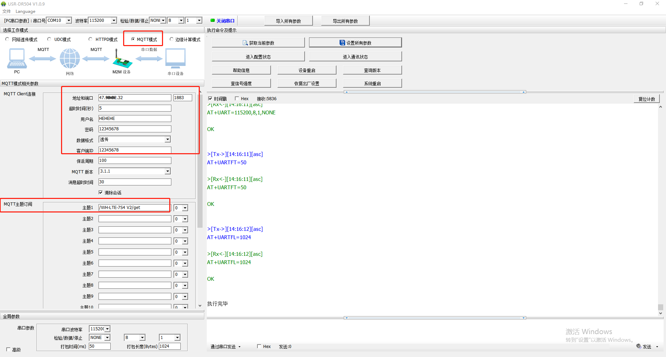Image resolution: width=666 pixels, height=357 pixels.
Task: Click the 获取当前参数 button with magnifier icon
Action: tap(258, 43)
